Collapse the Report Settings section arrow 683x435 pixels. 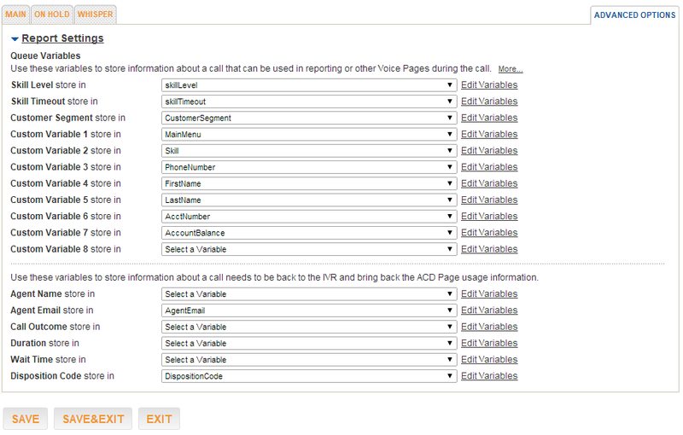coord(15,39)
